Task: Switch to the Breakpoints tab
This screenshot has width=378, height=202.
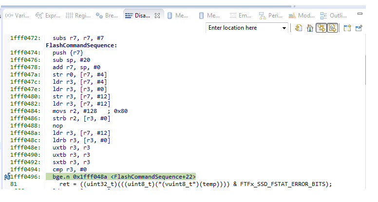Action: (x=107, y=16)
